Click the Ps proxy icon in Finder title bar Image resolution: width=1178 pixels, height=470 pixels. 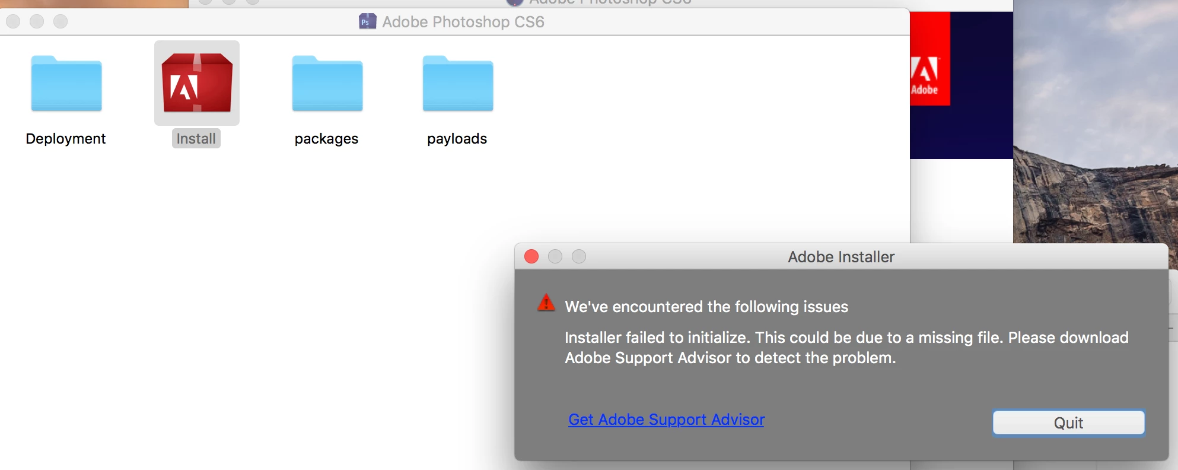click(368, 22)
